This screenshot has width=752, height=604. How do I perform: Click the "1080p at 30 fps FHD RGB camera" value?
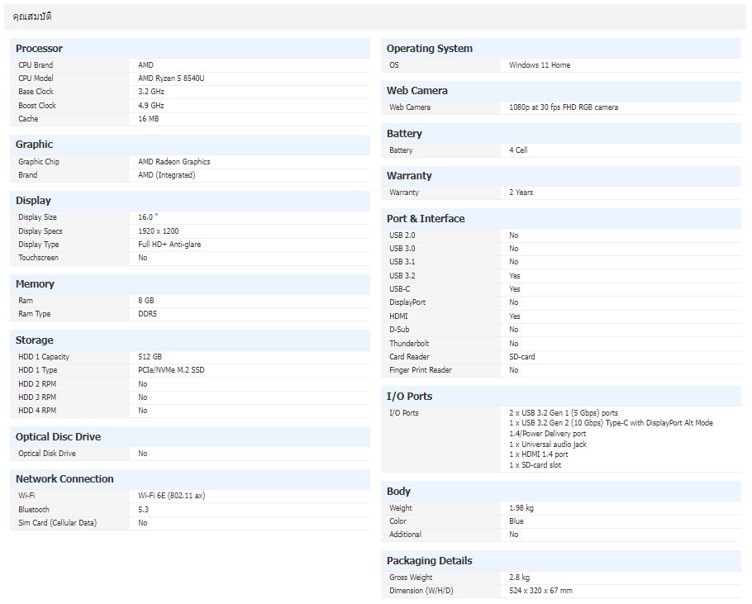(564, 107)
